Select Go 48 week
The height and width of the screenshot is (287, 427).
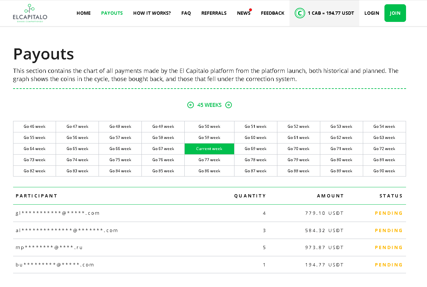[120, 127]
